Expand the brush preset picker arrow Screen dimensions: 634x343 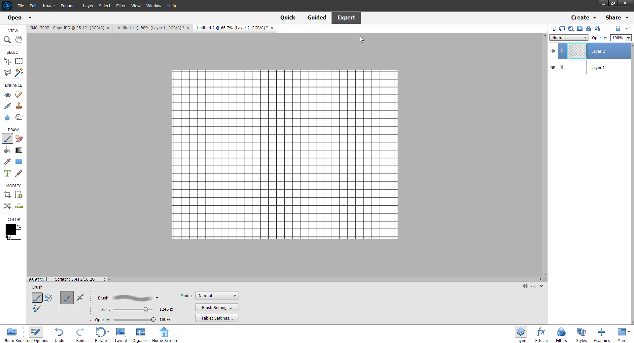pyautogui.click(x=157, y=298)
